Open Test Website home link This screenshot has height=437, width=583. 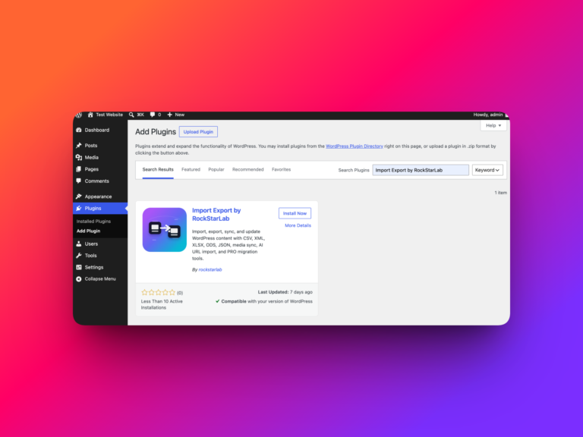pyautogui.click(x=106, y=115)
